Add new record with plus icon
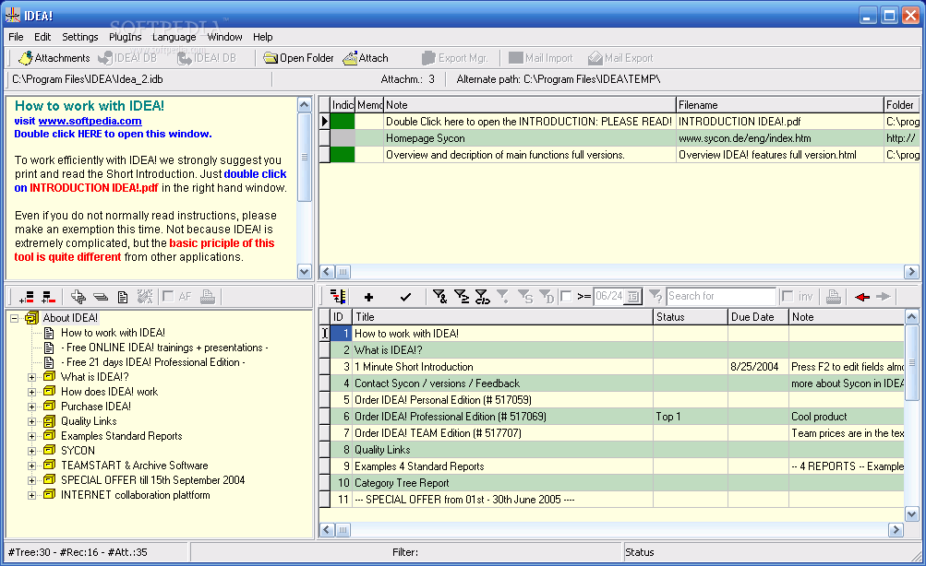Screen dimensions: 926x566 (368, 297)
